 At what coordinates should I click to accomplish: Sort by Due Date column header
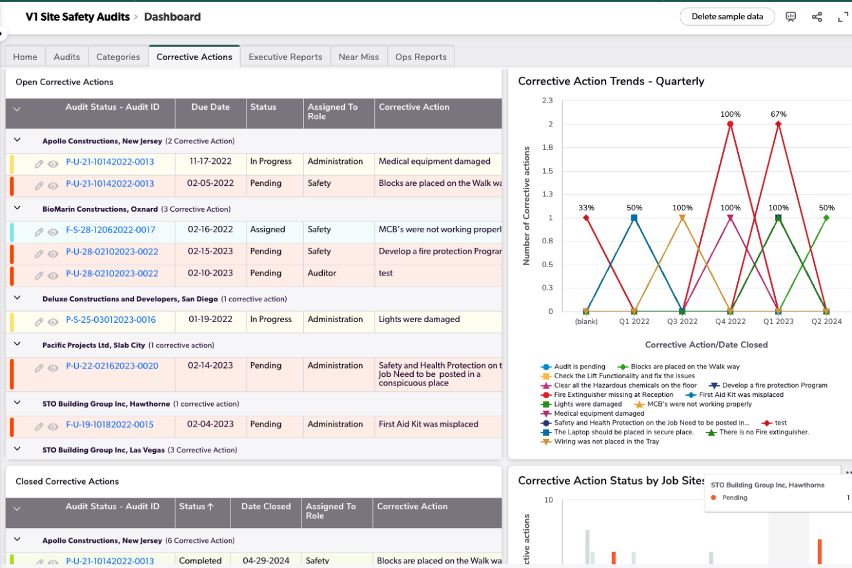pos(210,107)
